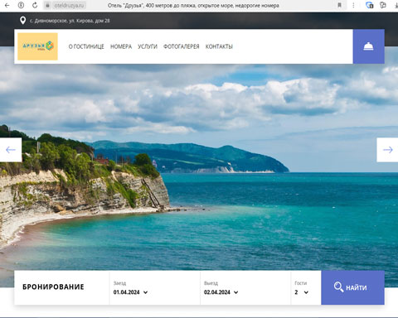Open the Выезд date dropdown 02.04.2024
This screenshot has width=398, height=318.
[x=221, y=292]
